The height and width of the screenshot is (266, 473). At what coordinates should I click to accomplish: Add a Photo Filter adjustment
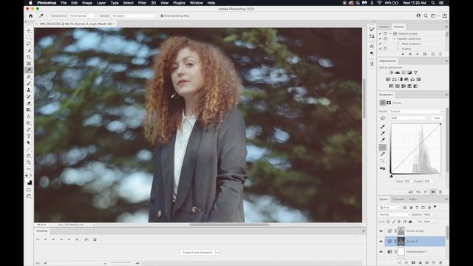coord(406,79)
